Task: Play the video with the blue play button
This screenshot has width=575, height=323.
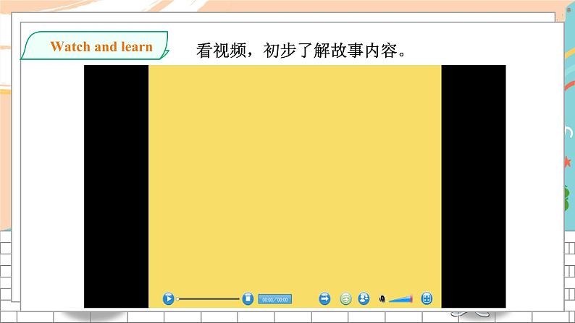Action: point(168,299)
